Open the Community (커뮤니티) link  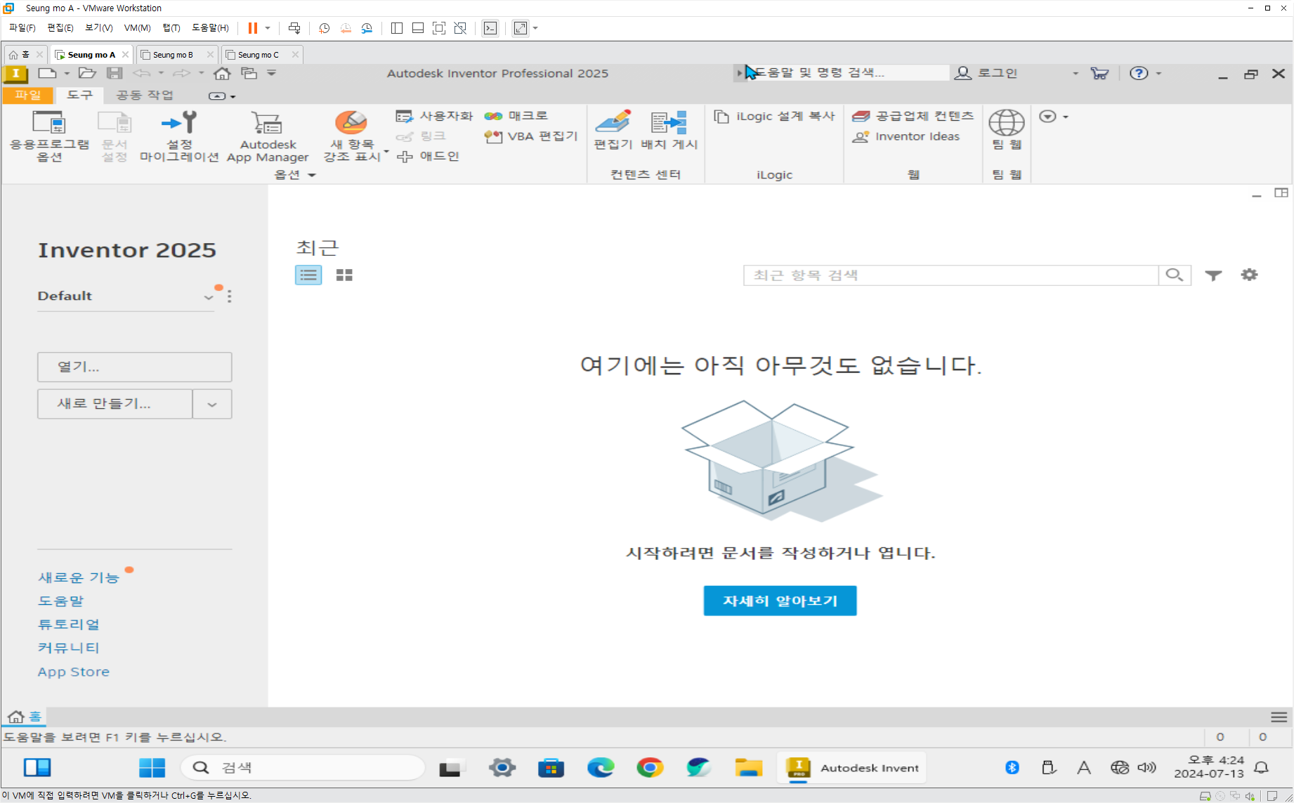click(x=69, y=648)
